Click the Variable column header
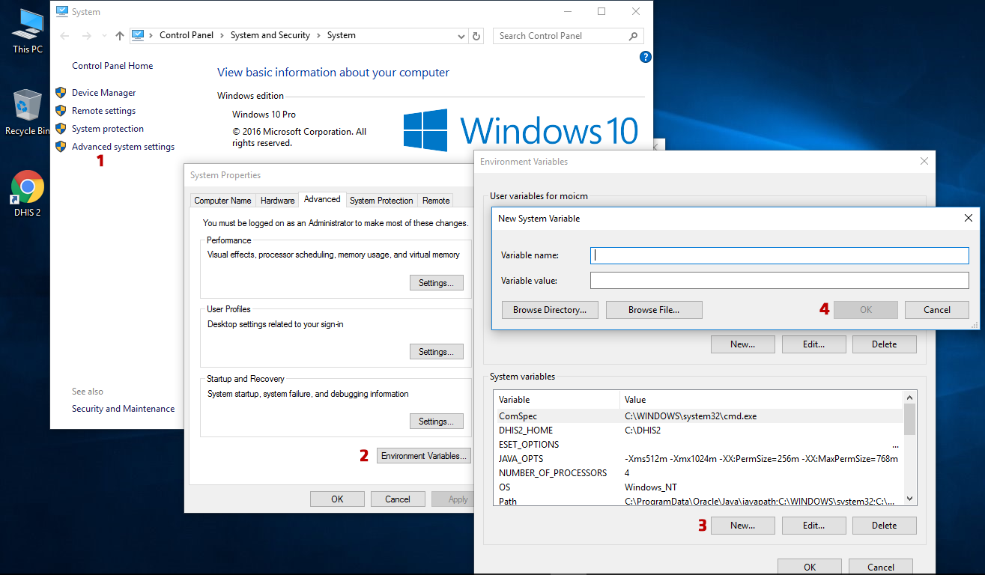Screen dimensions: 985x575 557,400
